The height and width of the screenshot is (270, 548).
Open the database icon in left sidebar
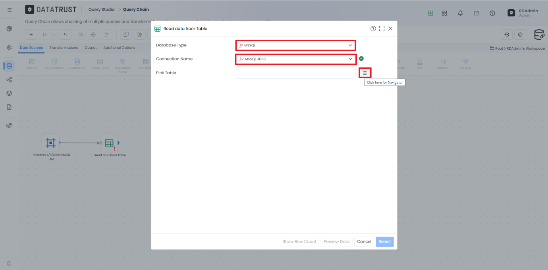coord(9,66)
